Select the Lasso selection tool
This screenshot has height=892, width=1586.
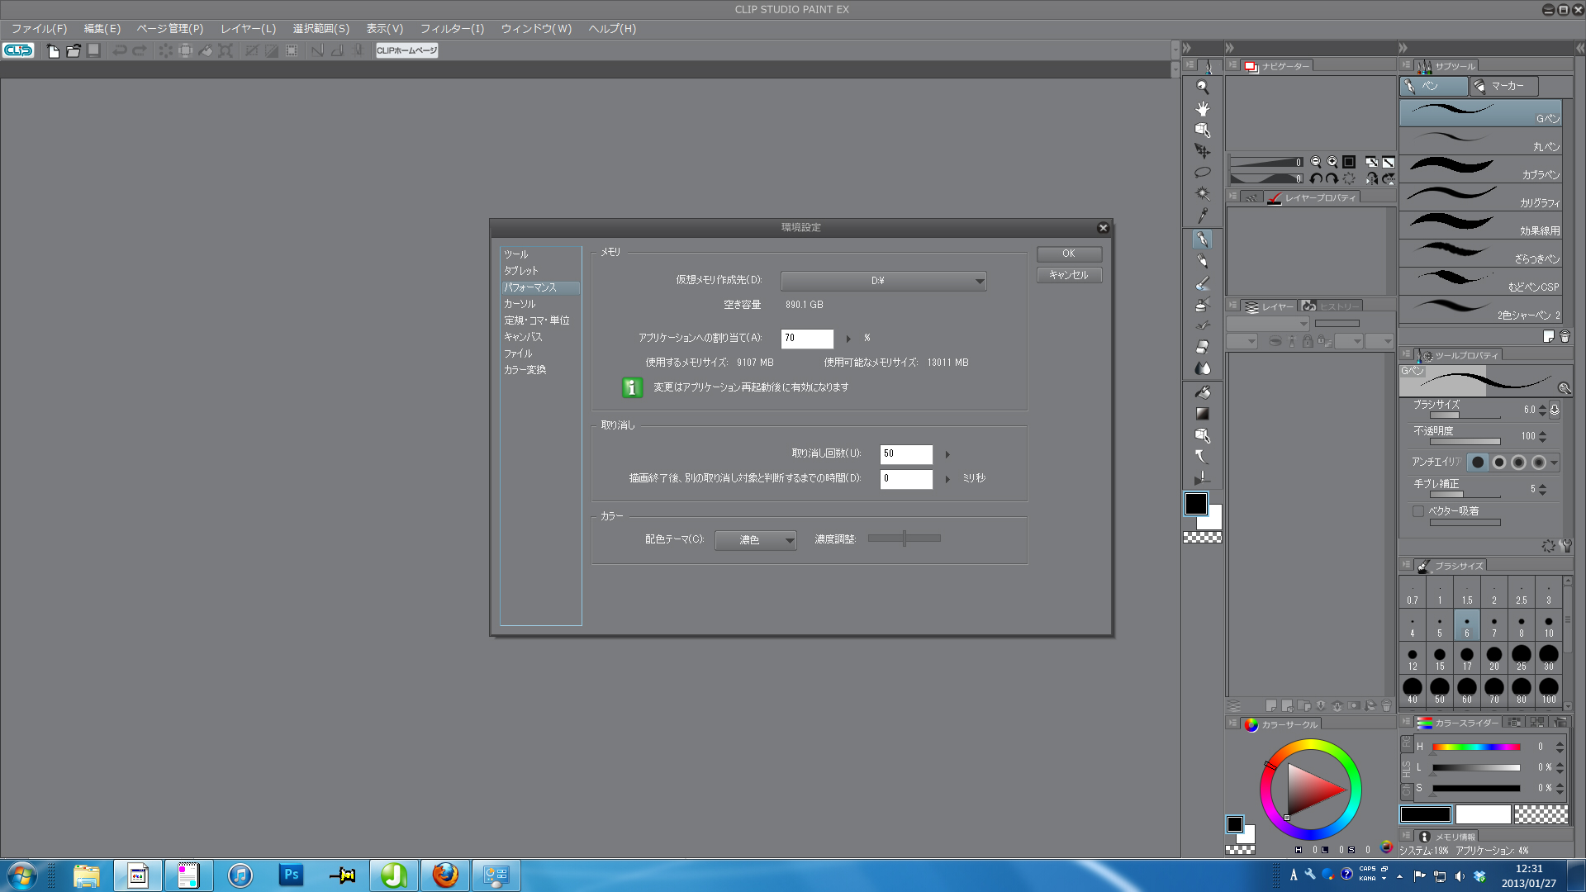click(1203, 173)
